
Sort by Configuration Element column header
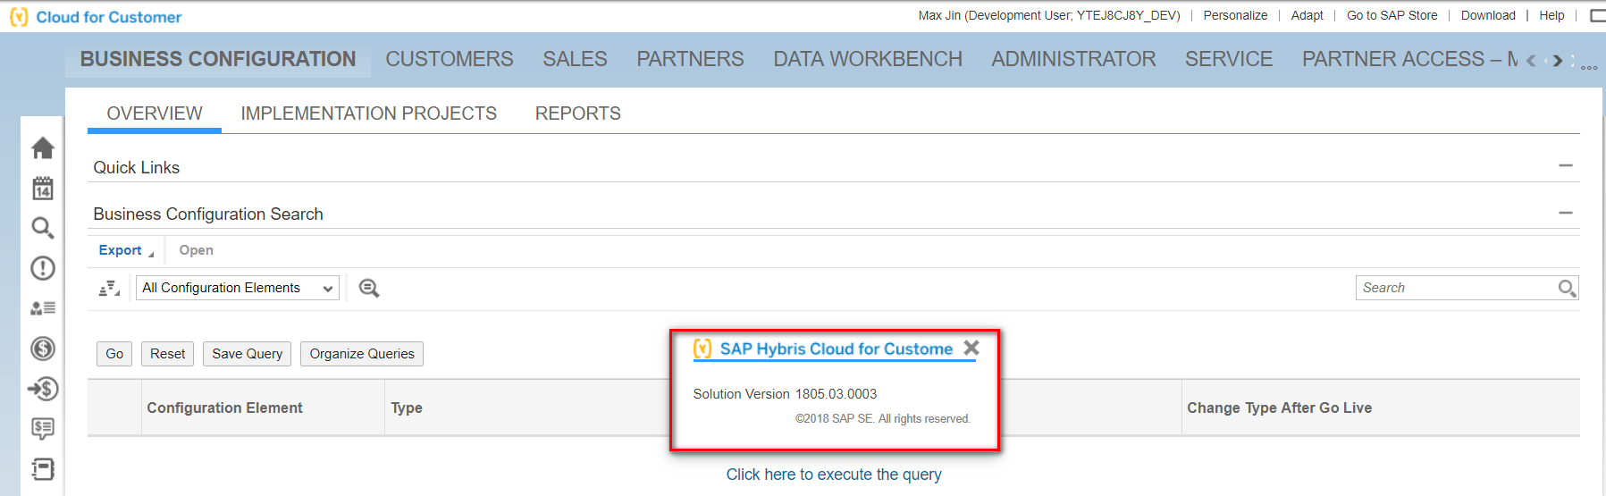pyautogui.click(x=224, y=408)
